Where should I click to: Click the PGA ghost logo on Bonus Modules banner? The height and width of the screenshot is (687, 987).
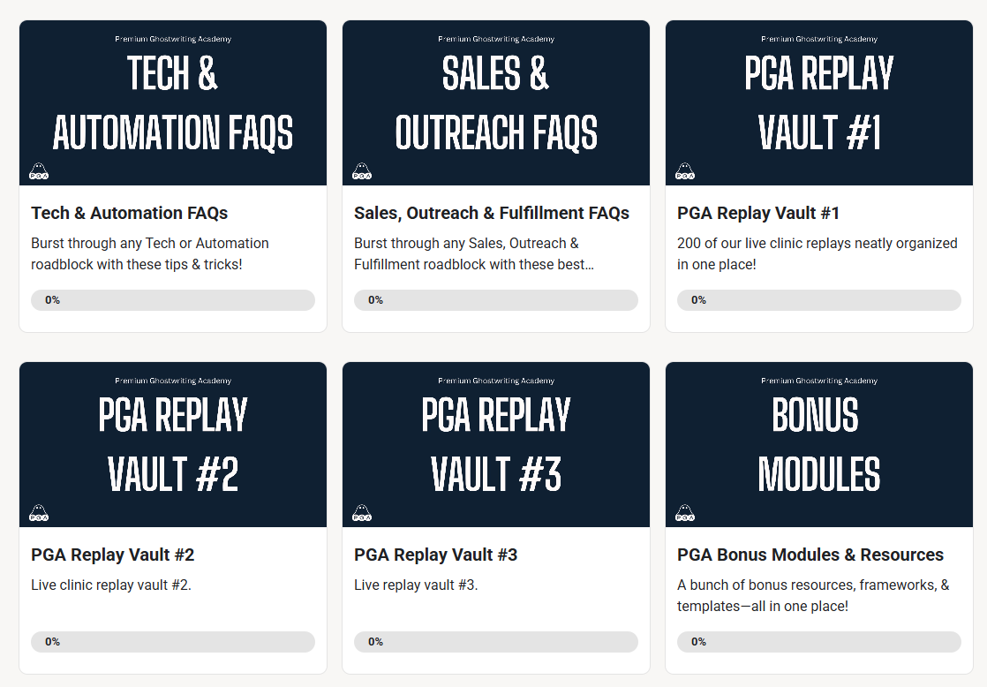point(685,513)
